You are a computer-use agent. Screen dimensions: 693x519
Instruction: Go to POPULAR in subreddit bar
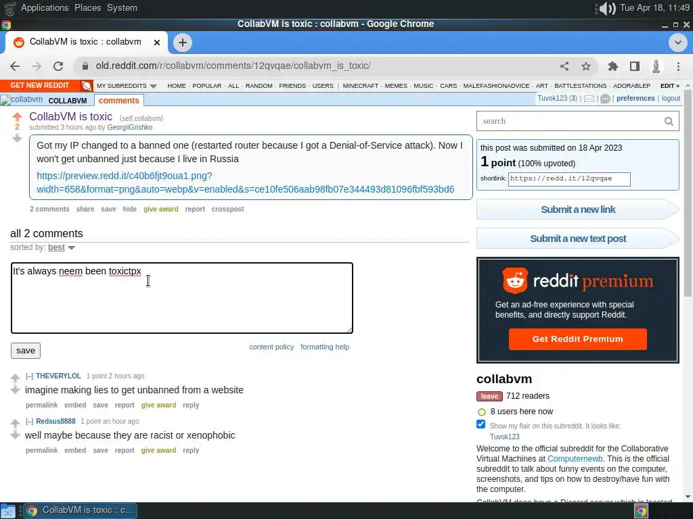click(x=207, y=86)
